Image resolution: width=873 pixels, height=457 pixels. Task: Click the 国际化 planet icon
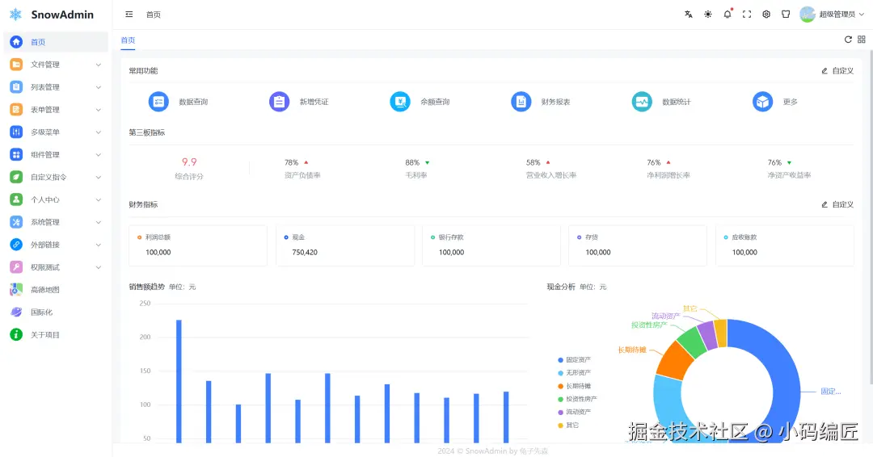[x=16, y=312]
